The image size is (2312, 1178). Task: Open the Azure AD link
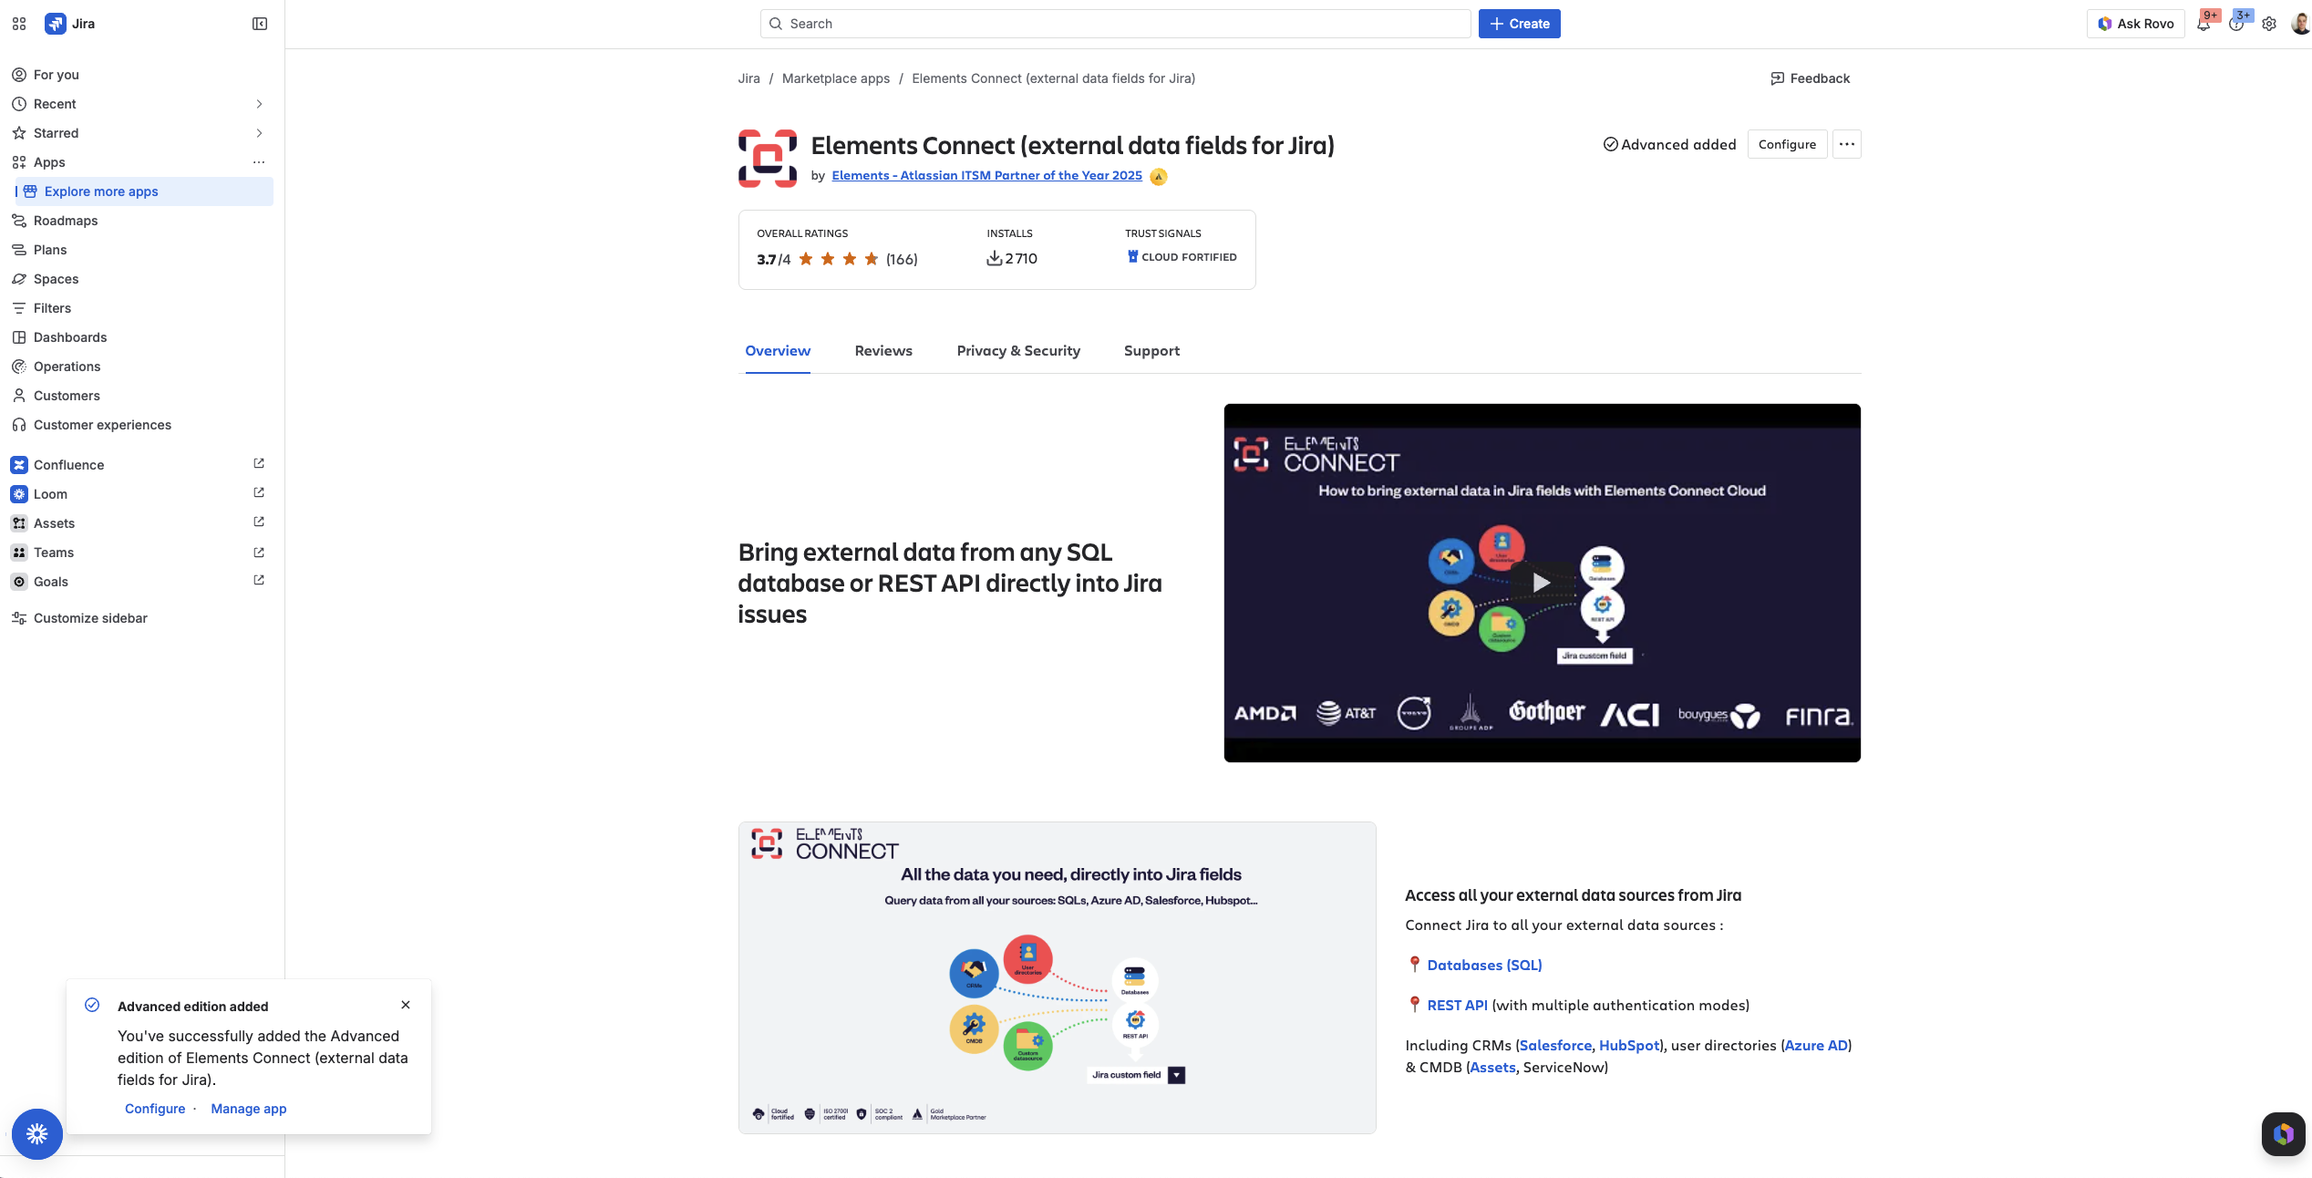coord(1816,1046)
